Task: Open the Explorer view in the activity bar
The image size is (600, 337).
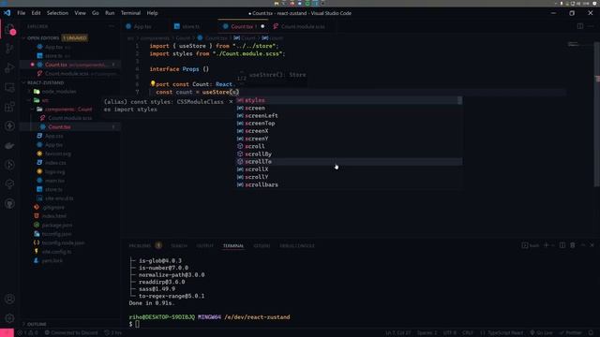Action: pyautogui.click(x=10, y=29)
